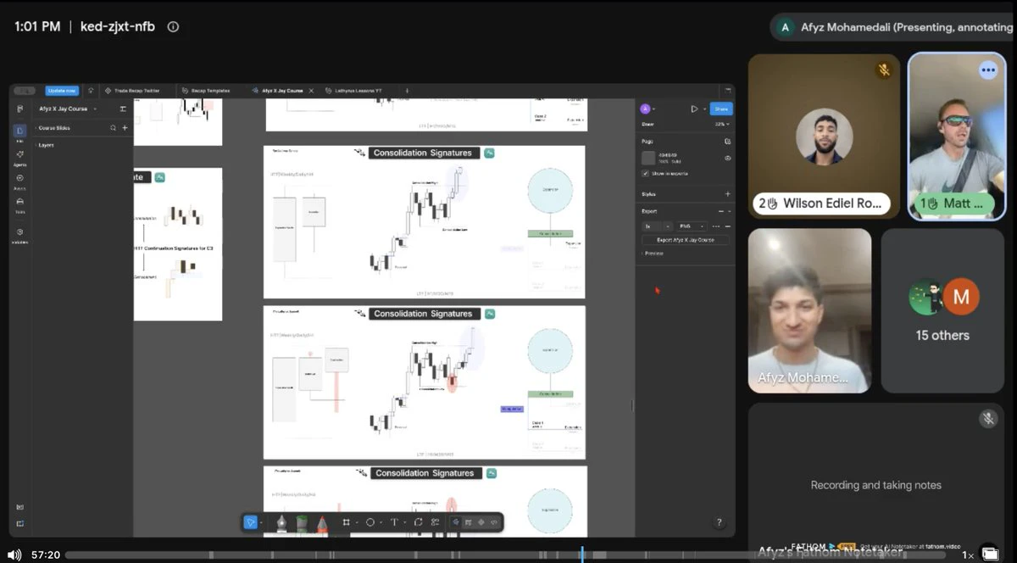
Task: Open the help question mark button
Action: [720, 522]
